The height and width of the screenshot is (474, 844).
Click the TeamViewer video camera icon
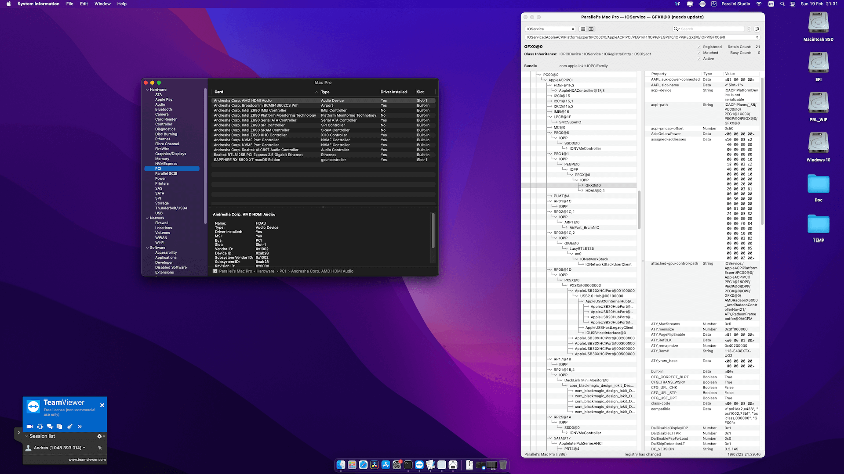coord(30,427)
